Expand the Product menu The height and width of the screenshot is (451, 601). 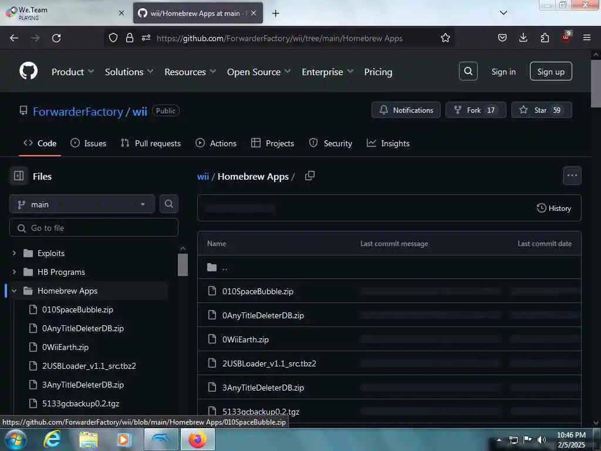click(x=73, y=72)
